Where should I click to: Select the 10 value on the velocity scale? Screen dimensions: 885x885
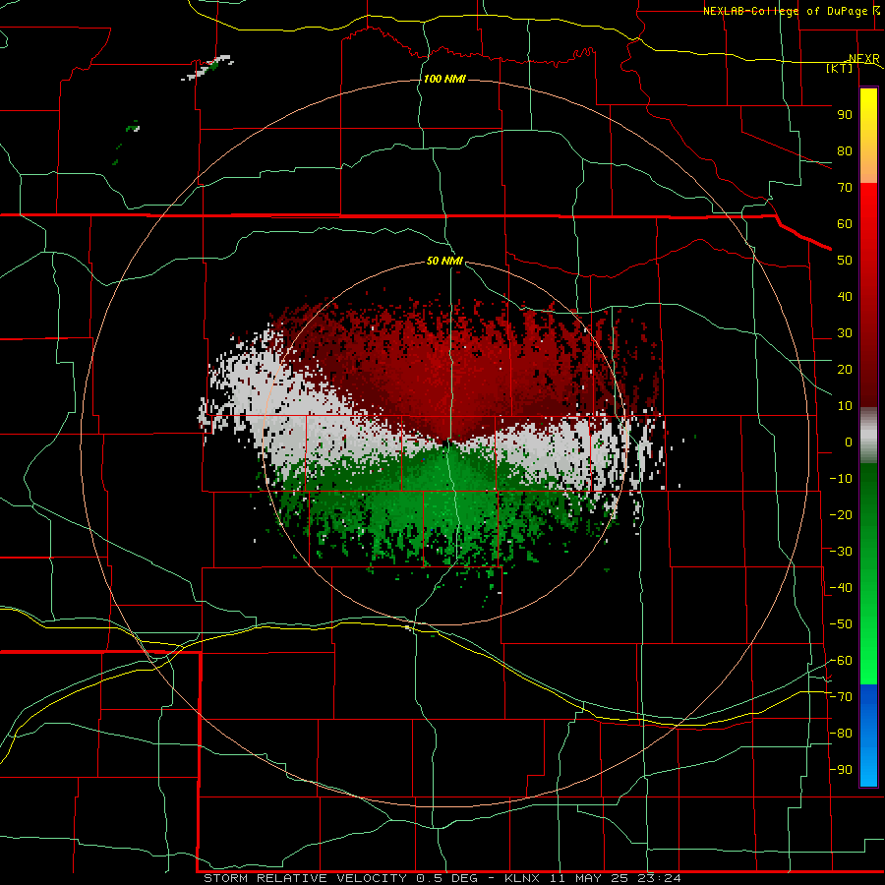pos(845,406)
